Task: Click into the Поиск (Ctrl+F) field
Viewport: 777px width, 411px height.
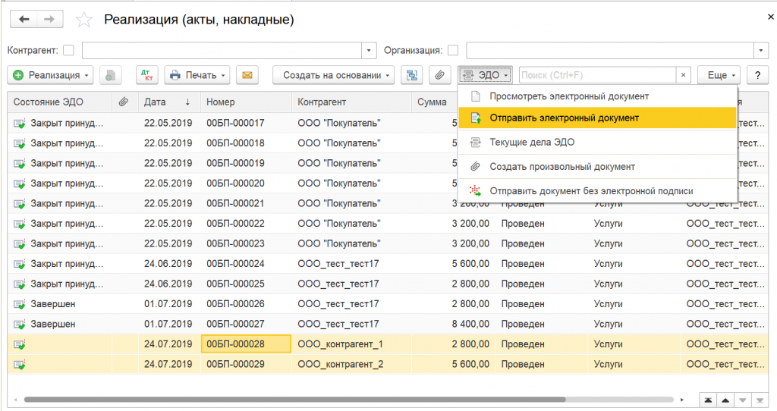Action: click(597, 75)
